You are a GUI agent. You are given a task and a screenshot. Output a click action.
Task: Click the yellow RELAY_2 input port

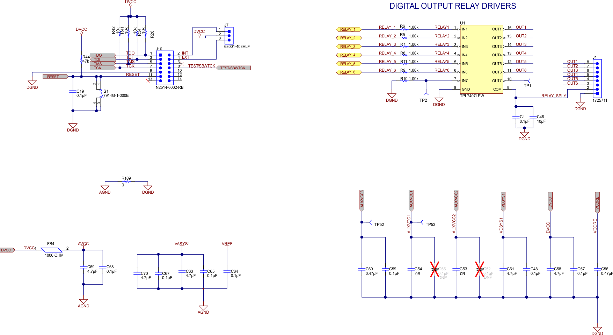click(x=349, y=38)
